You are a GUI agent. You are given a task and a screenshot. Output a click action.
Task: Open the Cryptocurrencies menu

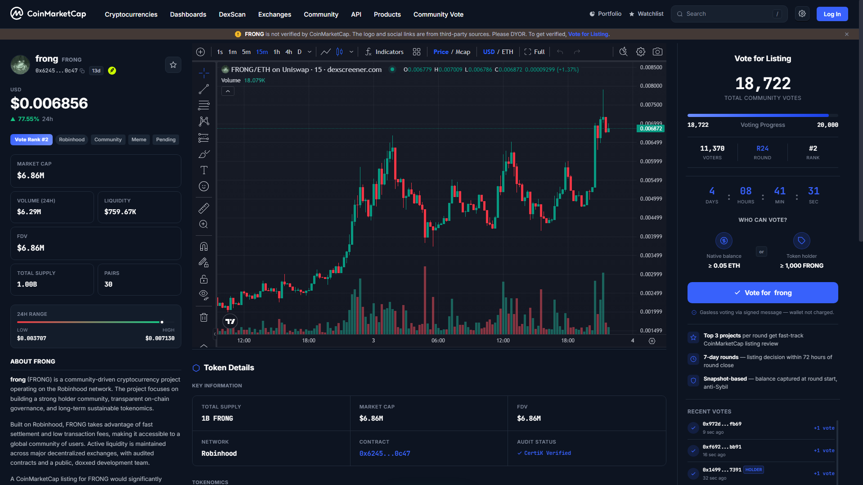click(131, 14)
